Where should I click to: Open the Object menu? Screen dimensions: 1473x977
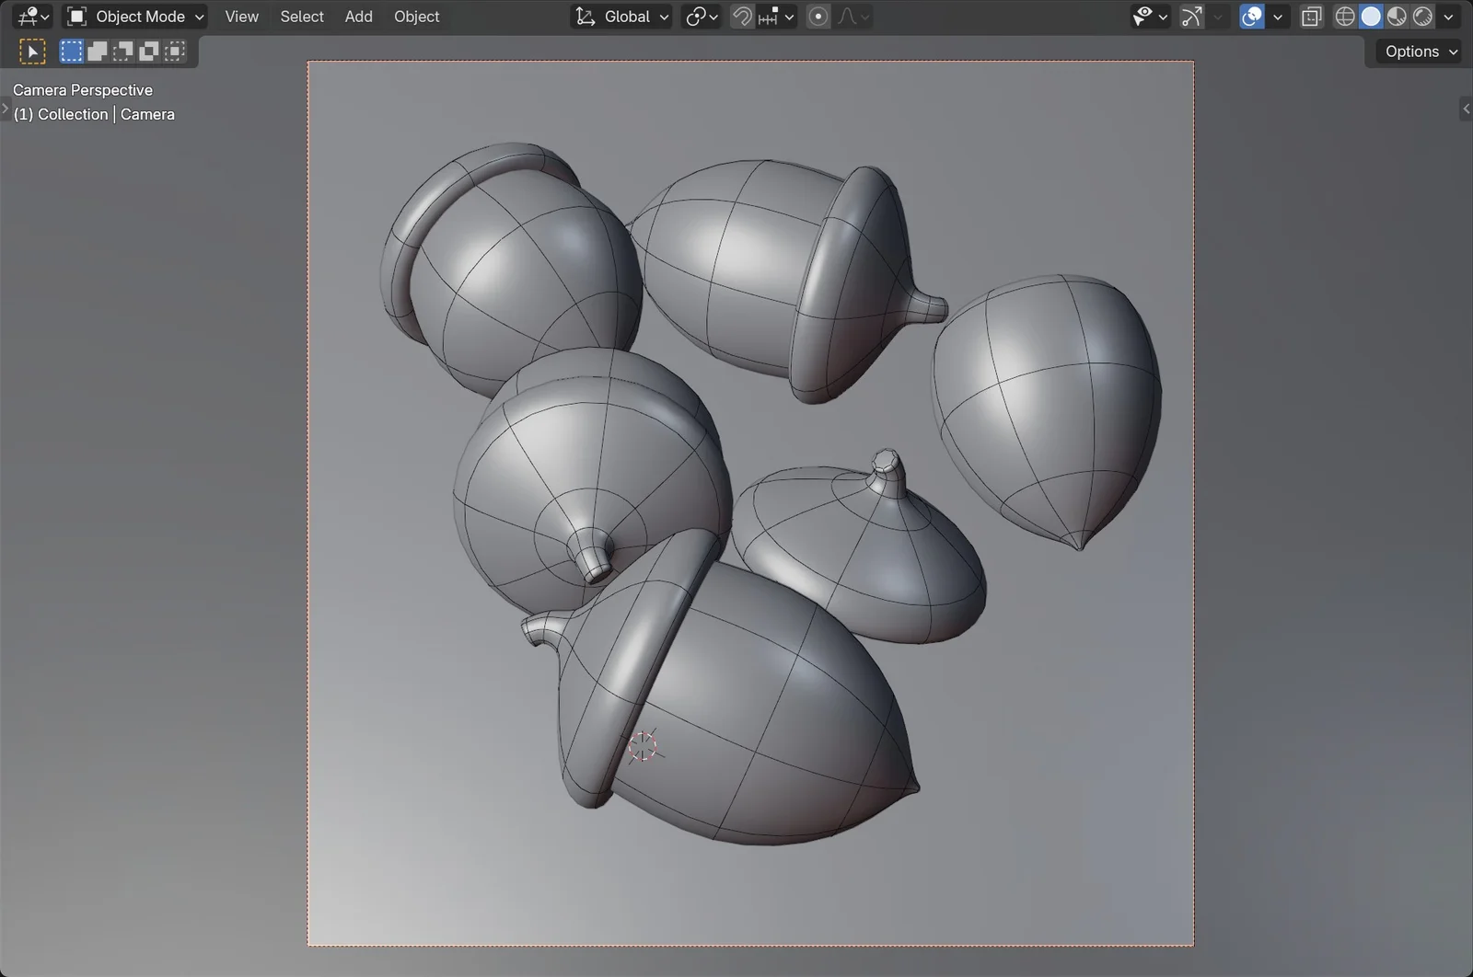[x=416, y=16]
